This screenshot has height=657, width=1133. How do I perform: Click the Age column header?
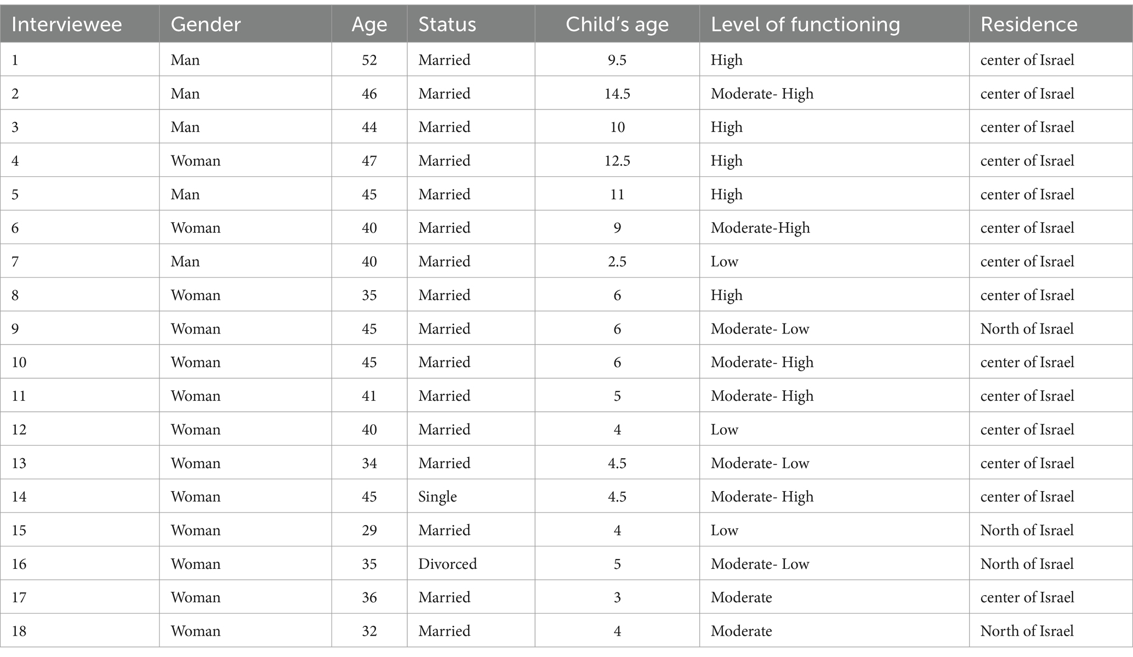point(369,25)
